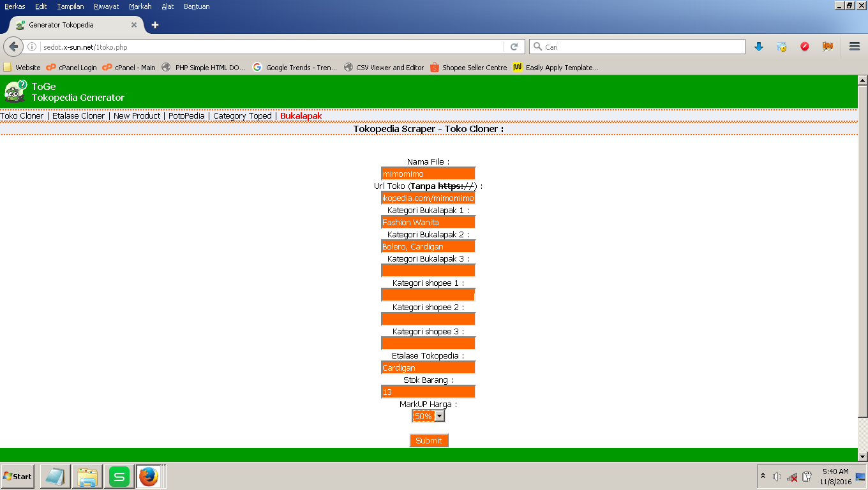Click the Stok Barang input field

coord(428,392)
